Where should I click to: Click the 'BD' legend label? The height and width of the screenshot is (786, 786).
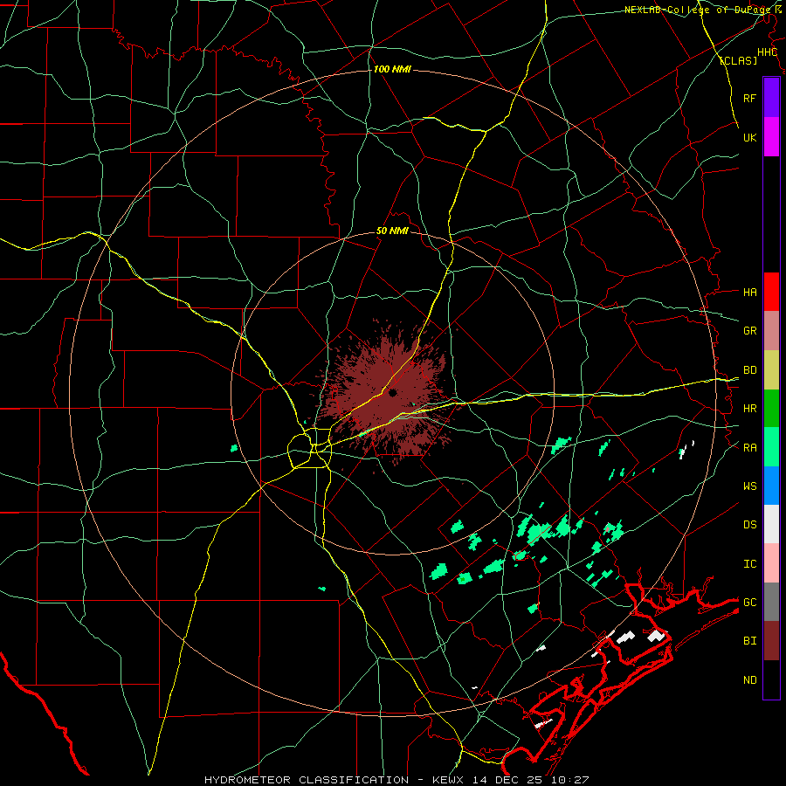click(749, 370)
